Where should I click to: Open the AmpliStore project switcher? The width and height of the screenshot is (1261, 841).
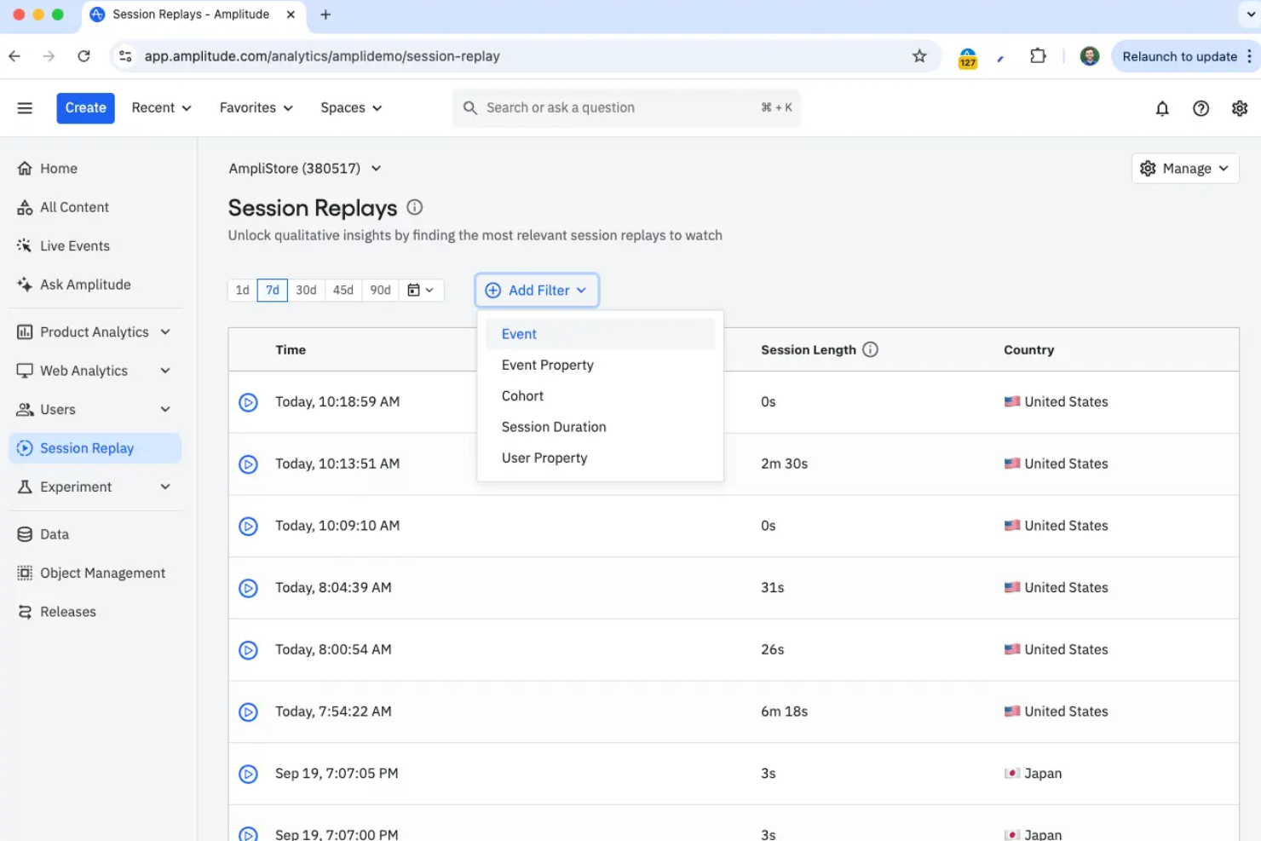304,169
